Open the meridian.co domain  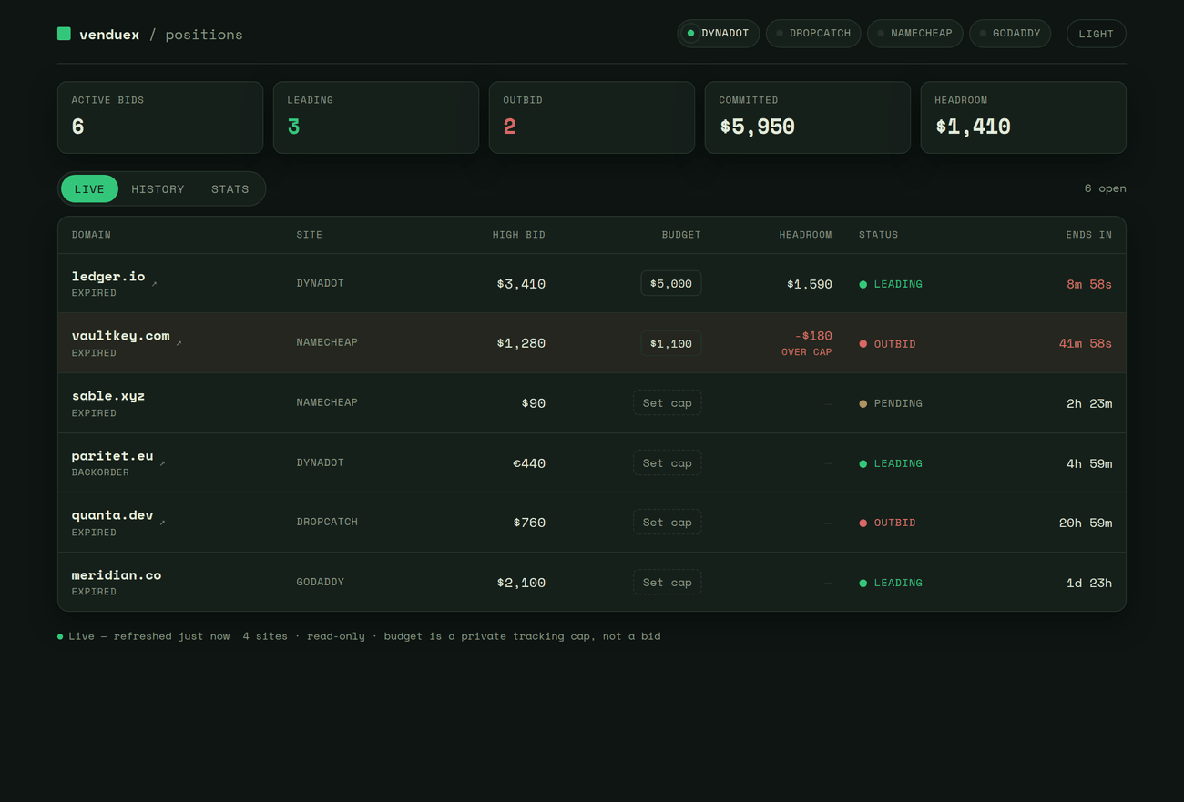tap(117, 574)
